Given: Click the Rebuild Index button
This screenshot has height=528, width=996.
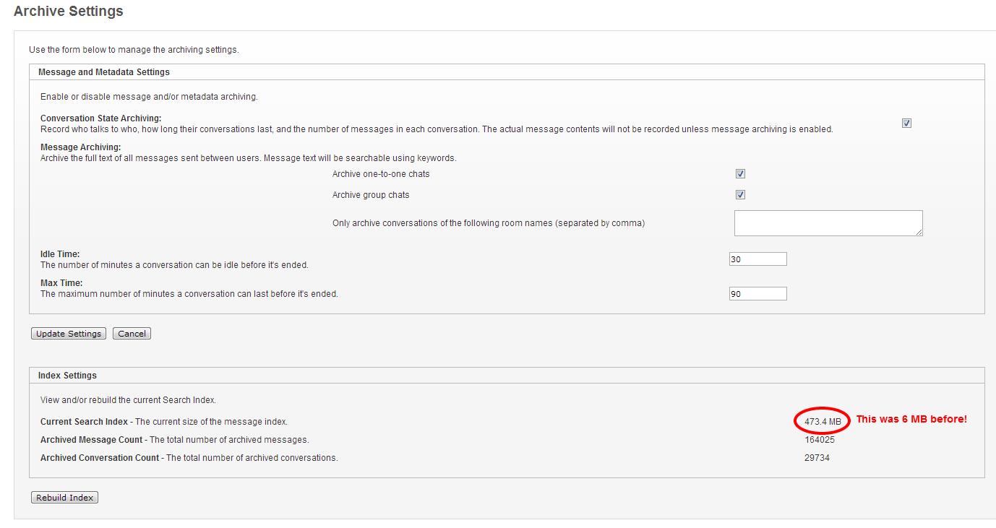Looking at the screenshot, I should (64, 498).
